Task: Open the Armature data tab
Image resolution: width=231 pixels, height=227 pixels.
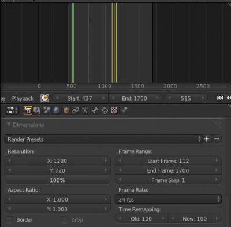Action: click(x=85, y=110)
